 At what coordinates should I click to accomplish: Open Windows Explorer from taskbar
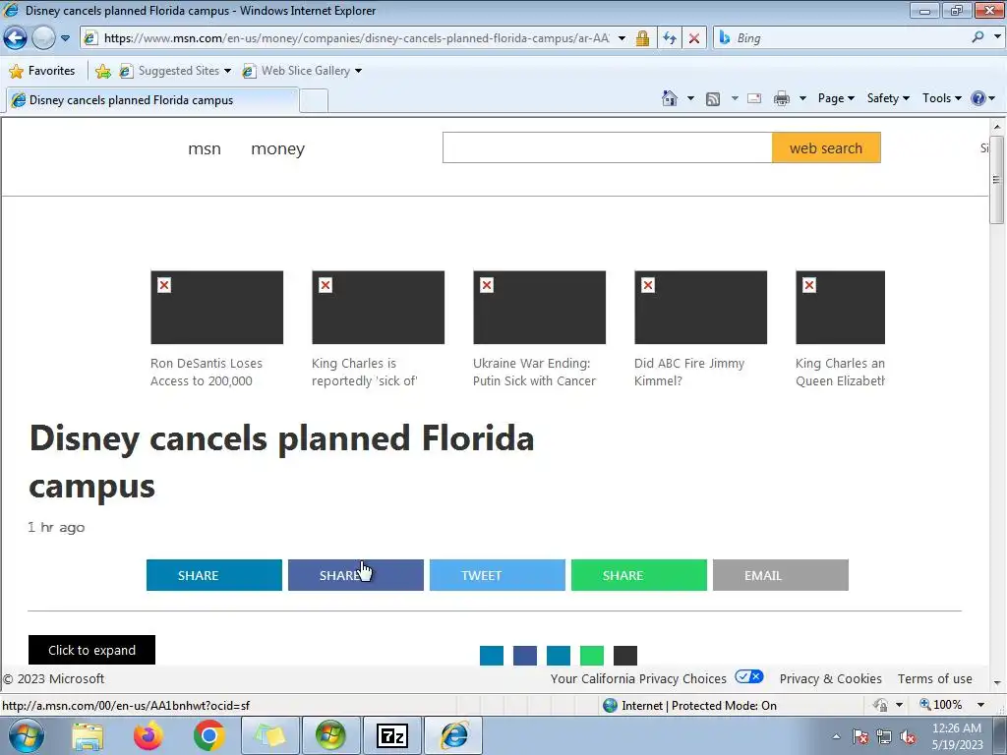(x=88, y=735)
